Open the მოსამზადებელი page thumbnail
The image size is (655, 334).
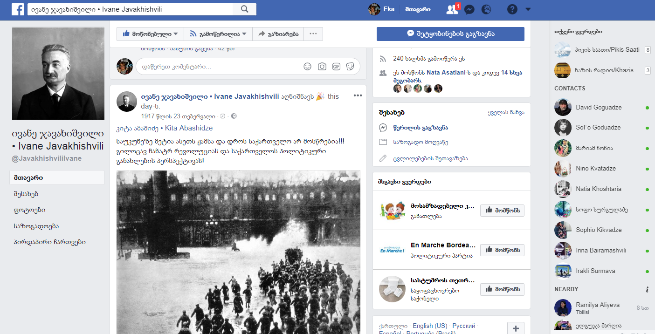coord(392,211)
